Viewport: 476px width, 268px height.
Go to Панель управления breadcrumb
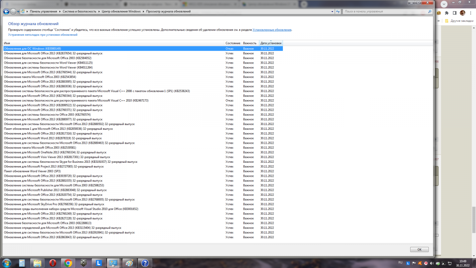(x=43, y=12)
